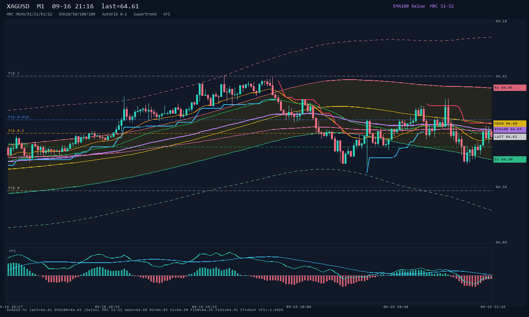Viewport: 529px width, 317px height.
Task: Click the purple EMA100 64.65 price tag
Action: click(x=510, y=129)
